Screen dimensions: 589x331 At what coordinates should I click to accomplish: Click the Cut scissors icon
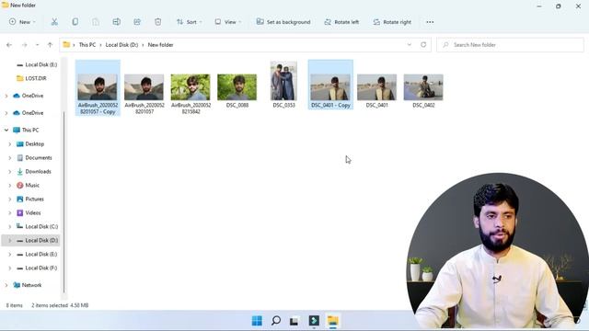[54, 22]
